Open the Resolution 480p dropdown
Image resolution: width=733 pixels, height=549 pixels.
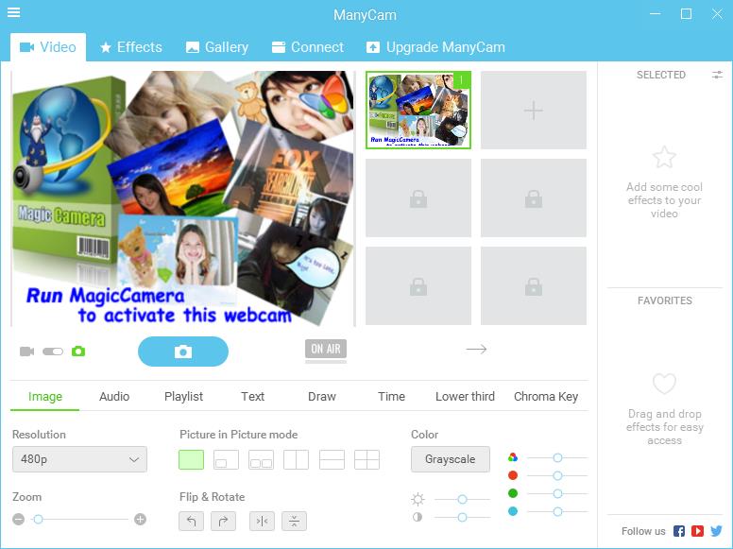79,460
